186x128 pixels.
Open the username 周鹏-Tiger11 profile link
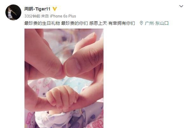tap(37, 9)
